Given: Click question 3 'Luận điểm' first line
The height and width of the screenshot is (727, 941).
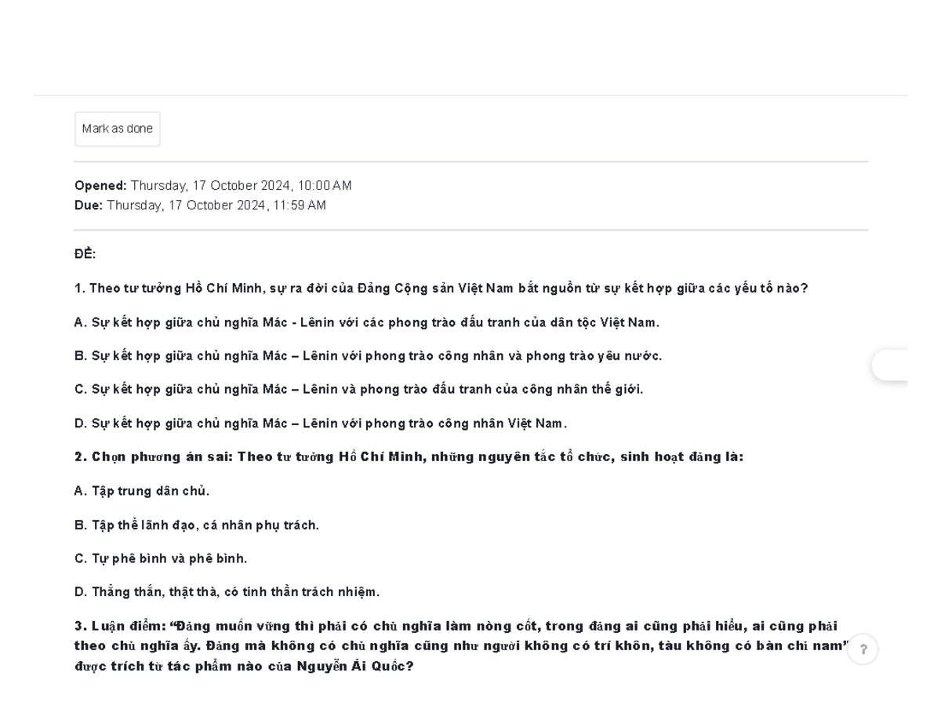Looking at the screenshot, I should click(x=456, y=626).
